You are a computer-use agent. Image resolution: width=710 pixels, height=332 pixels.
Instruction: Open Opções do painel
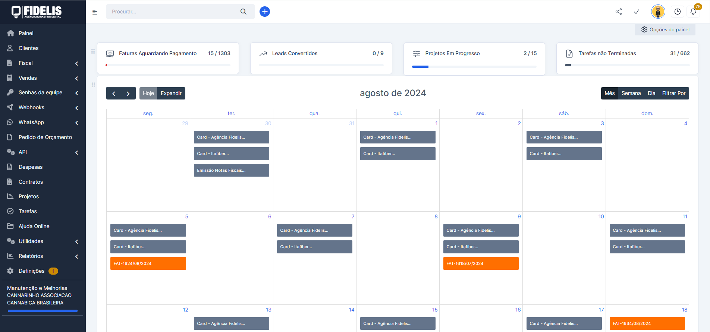(x=665, y=29)
